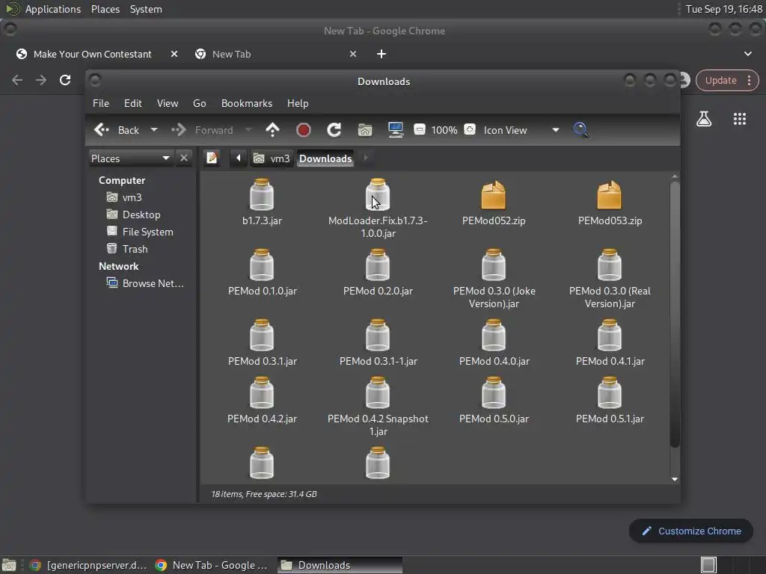Click the Customize Chrome button
The image size is (766, 574).
690,531
